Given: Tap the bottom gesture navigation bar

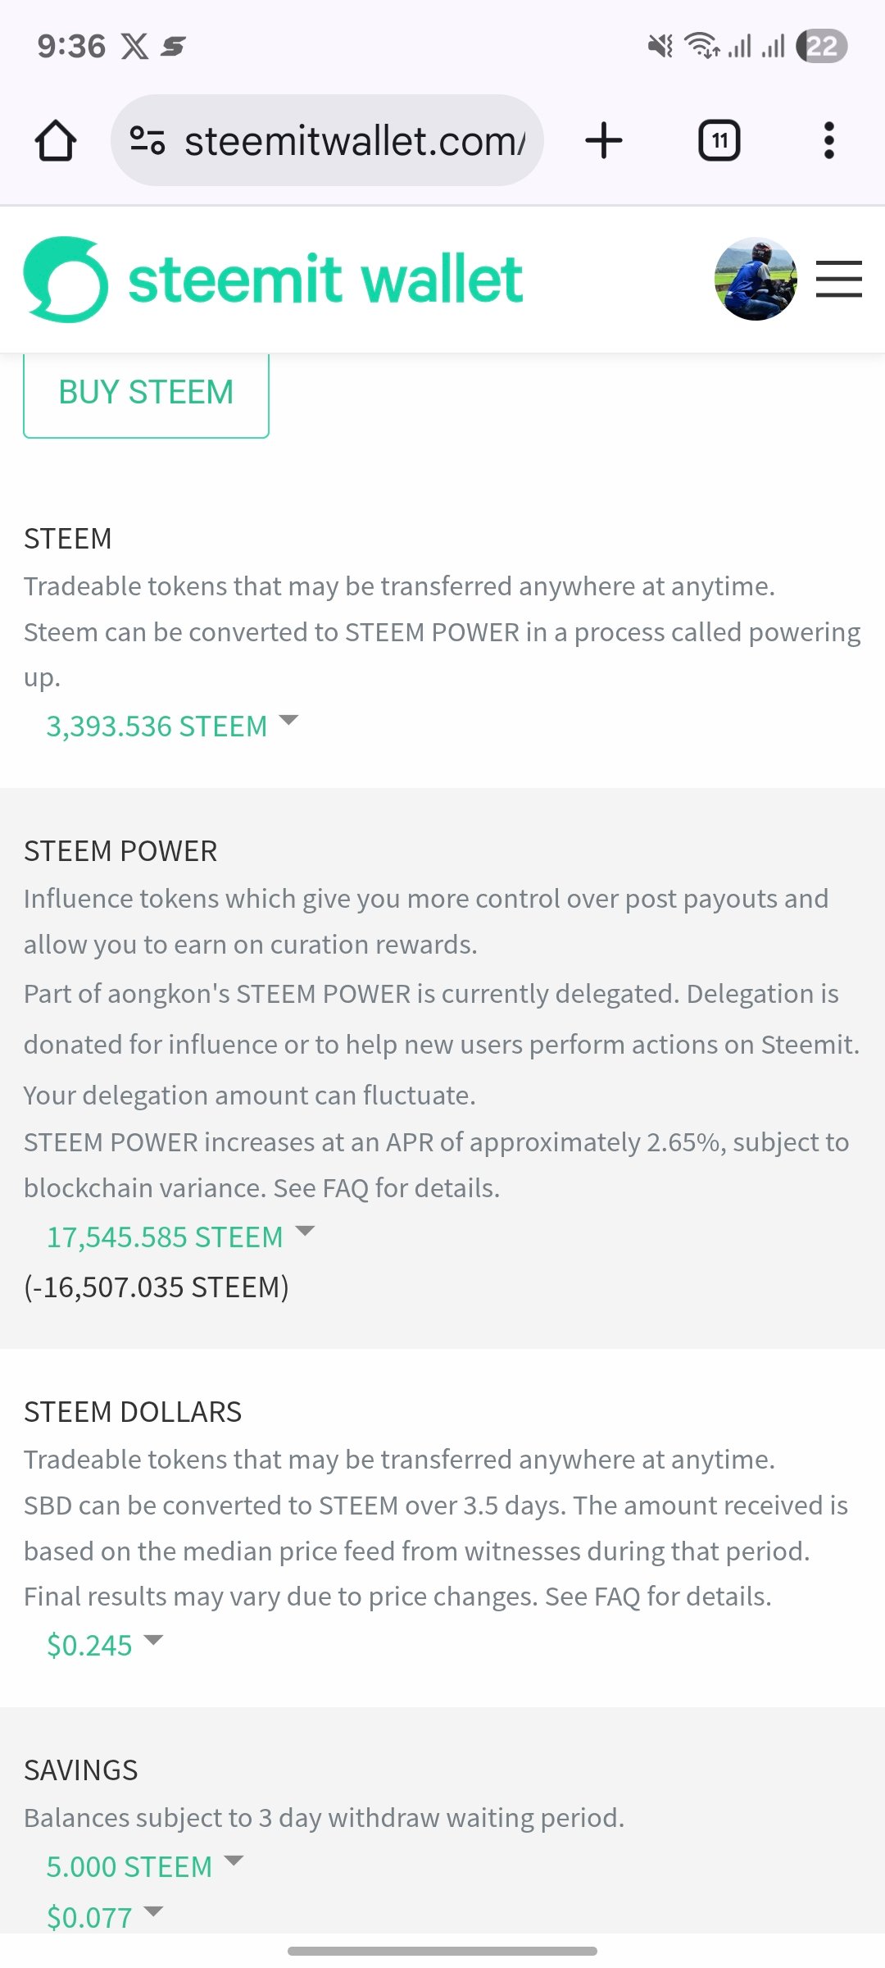Looking at the screenshot, I should tap(442, 1951).
